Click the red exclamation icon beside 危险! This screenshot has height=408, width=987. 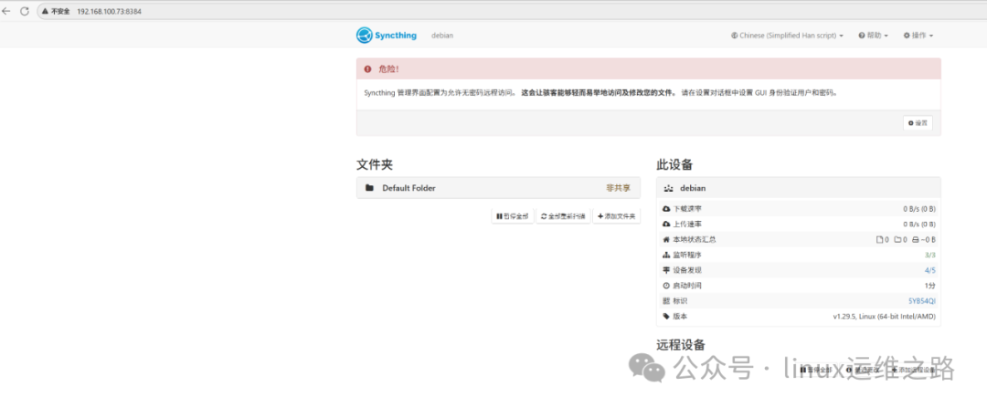point(368,69)
